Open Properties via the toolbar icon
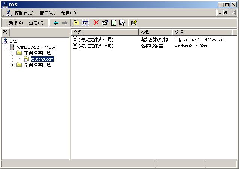The image size is (239, 169). (105, 23)
